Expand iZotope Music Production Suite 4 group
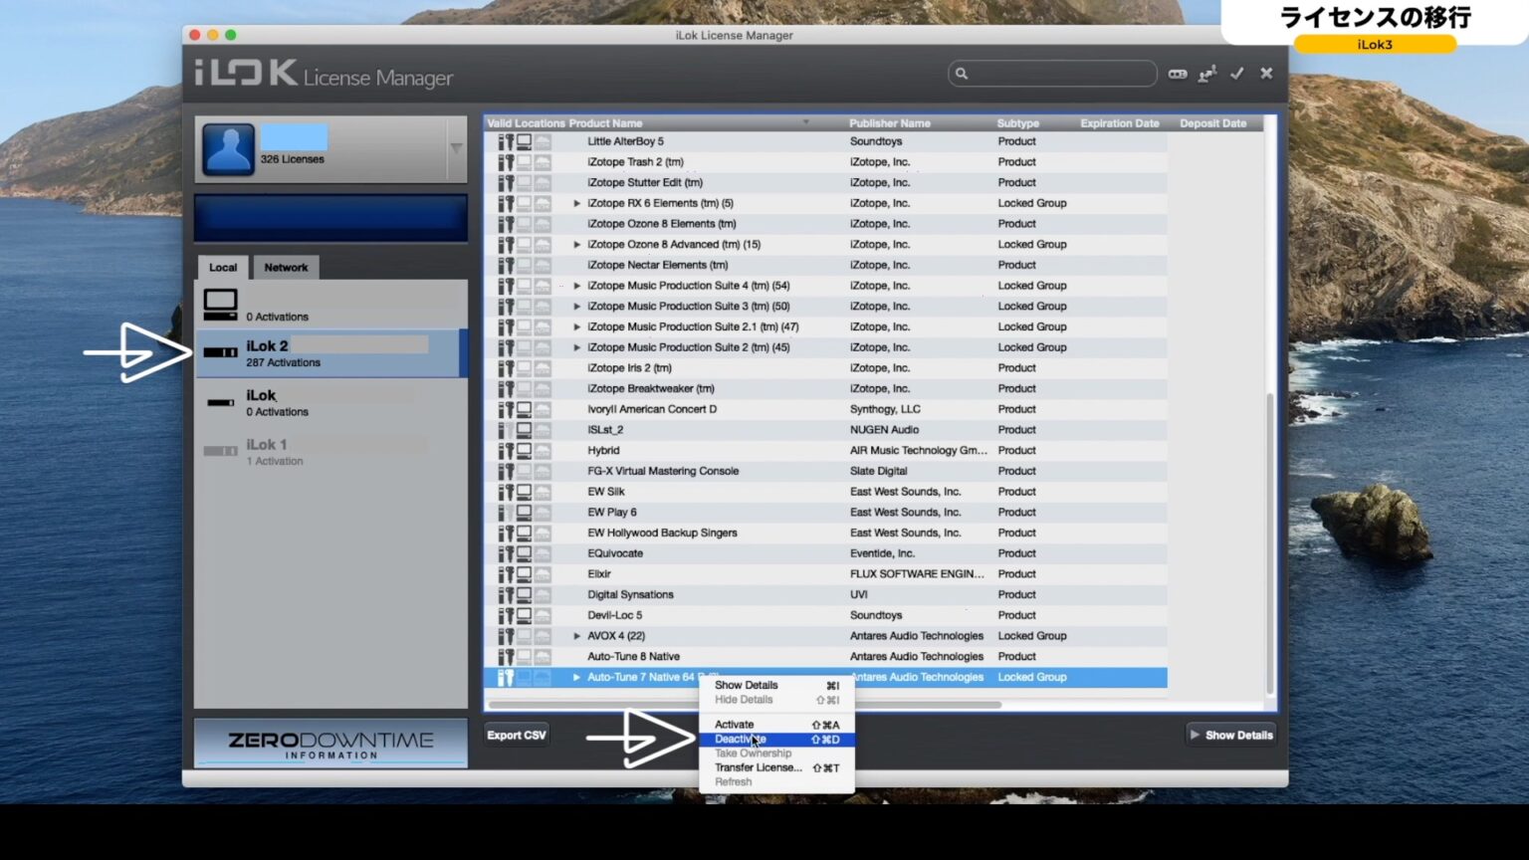This screenshot has width=1529, height=860. coord(576,286)
